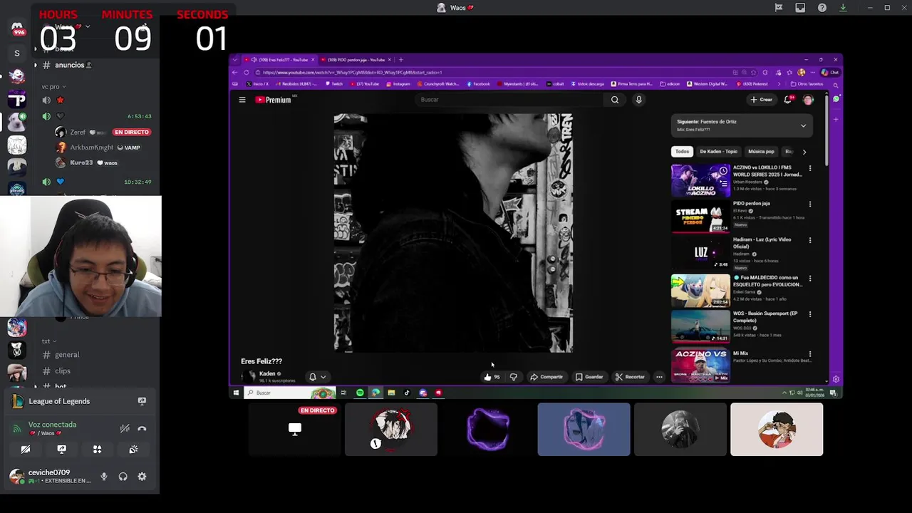Click the EN DIRECTO stream tile

click(295, 430)
